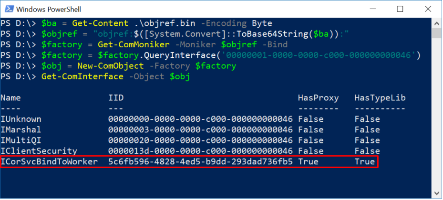This screenshot has width=443, height=200.
Task: Click the IMarshal interface entry
Action: (x=21, y=129)
